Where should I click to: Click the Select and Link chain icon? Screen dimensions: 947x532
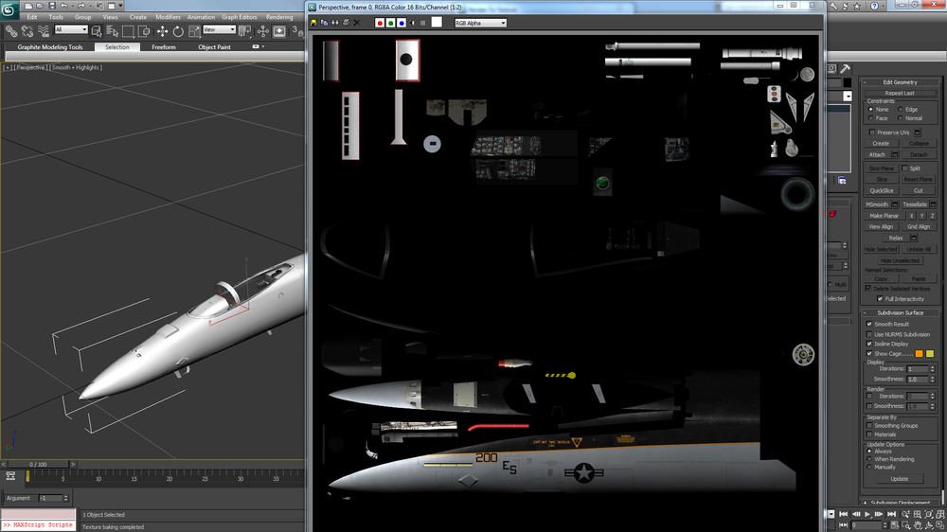tap(11, 30)
